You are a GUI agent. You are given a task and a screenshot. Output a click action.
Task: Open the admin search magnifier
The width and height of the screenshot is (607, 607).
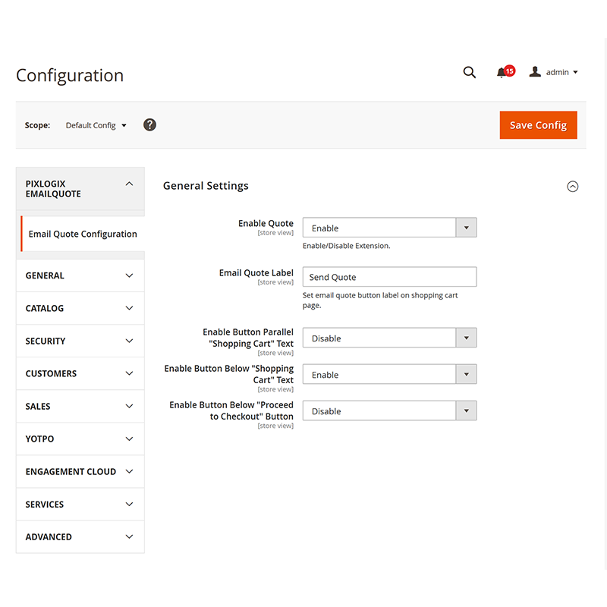pos(469,72)
